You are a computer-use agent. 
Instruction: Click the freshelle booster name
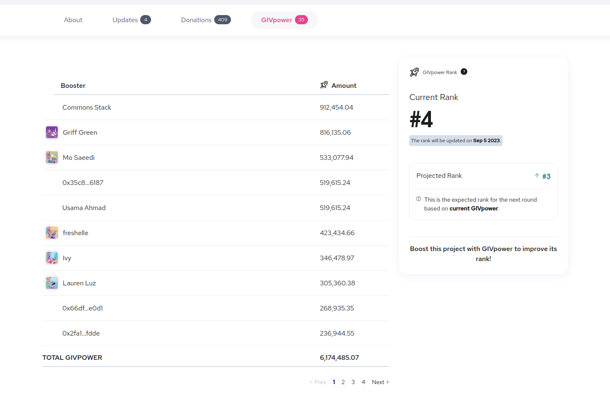coord(75,233)
